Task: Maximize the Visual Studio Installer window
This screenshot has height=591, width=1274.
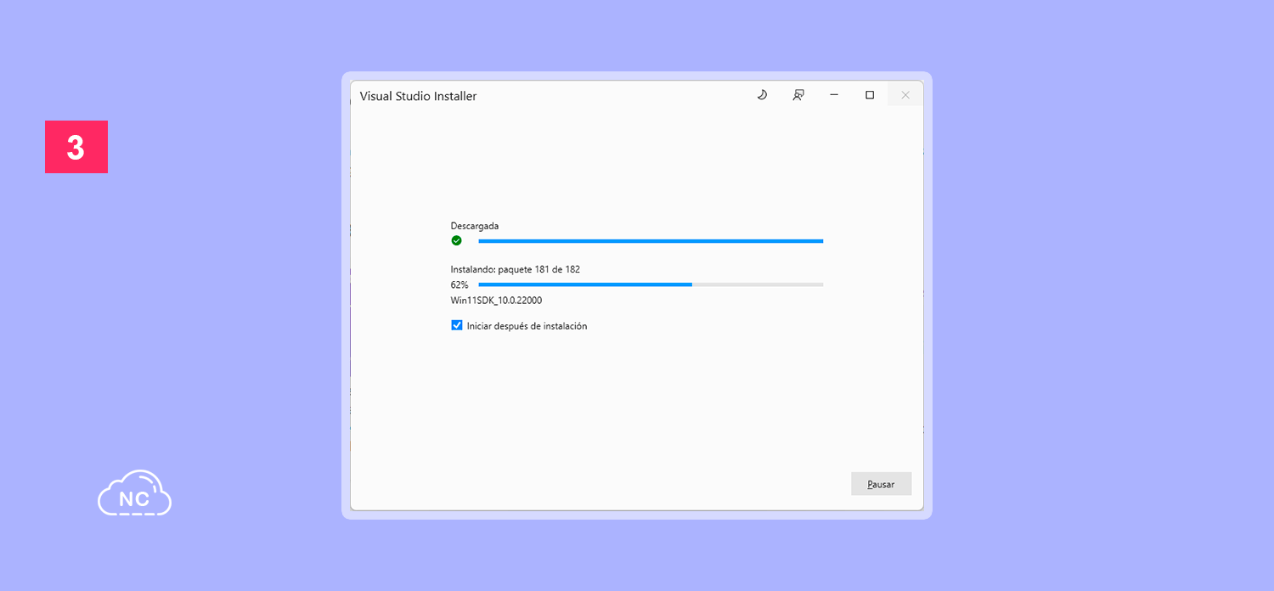Action: [x=870, y=95]
